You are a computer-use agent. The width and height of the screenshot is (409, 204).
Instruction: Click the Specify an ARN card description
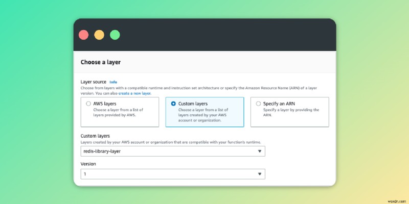pyautogui.click(x=291, y=112)
